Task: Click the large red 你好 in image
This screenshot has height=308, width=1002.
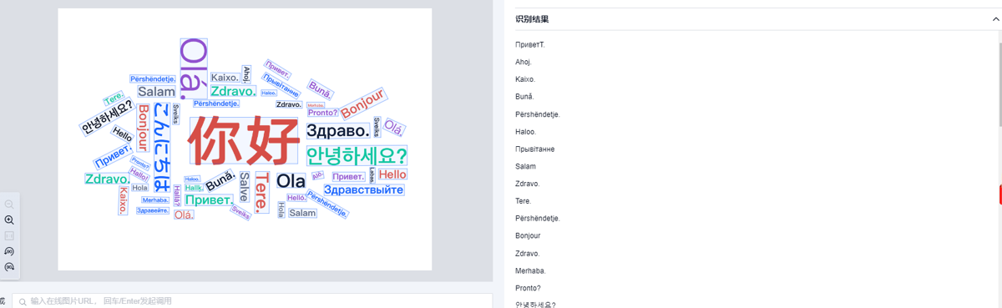Action: click(x=244, y=140)
